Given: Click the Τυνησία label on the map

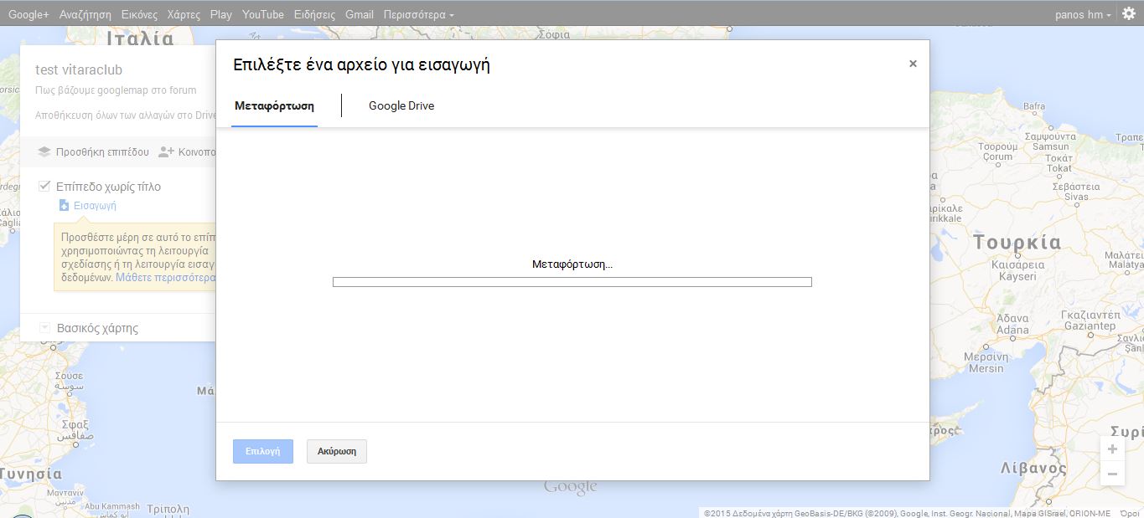Looking at the screenshot, I should (x=31, y=474).
